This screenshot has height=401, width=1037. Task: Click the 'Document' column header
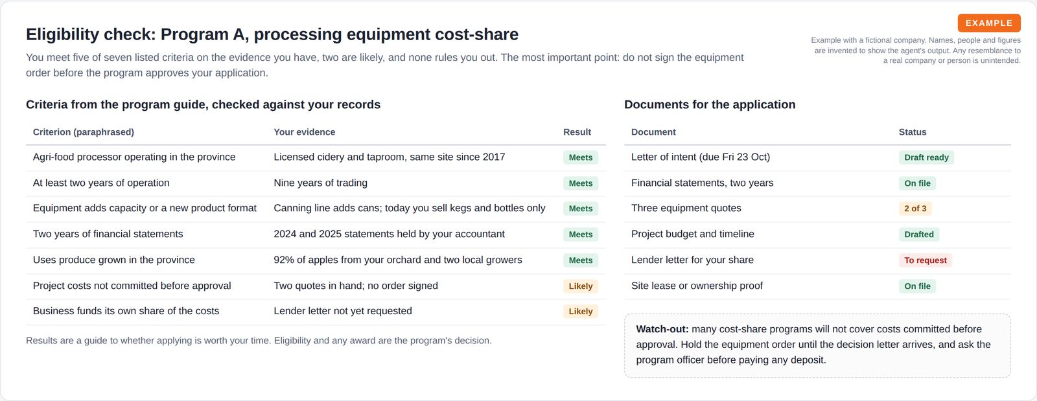tap(653, 132)
